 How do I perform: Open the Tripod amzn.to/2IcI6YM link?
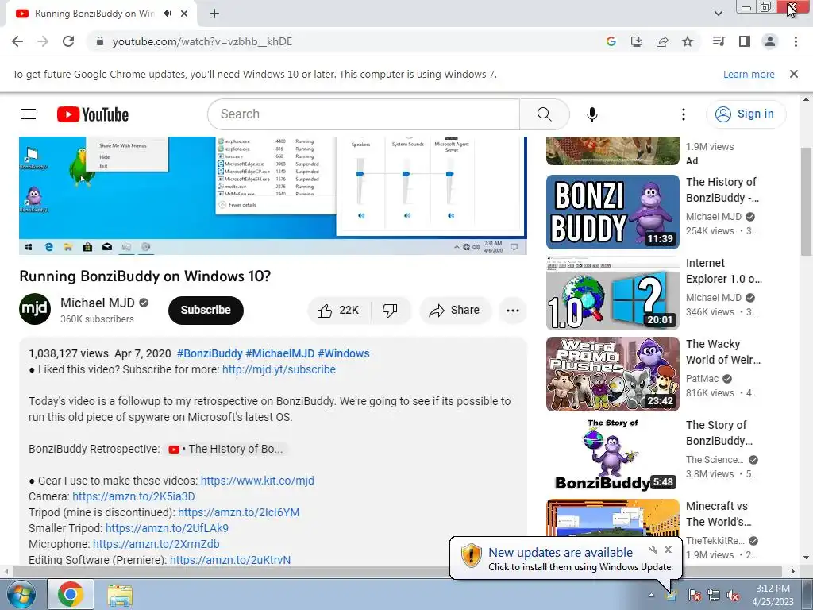238,512
